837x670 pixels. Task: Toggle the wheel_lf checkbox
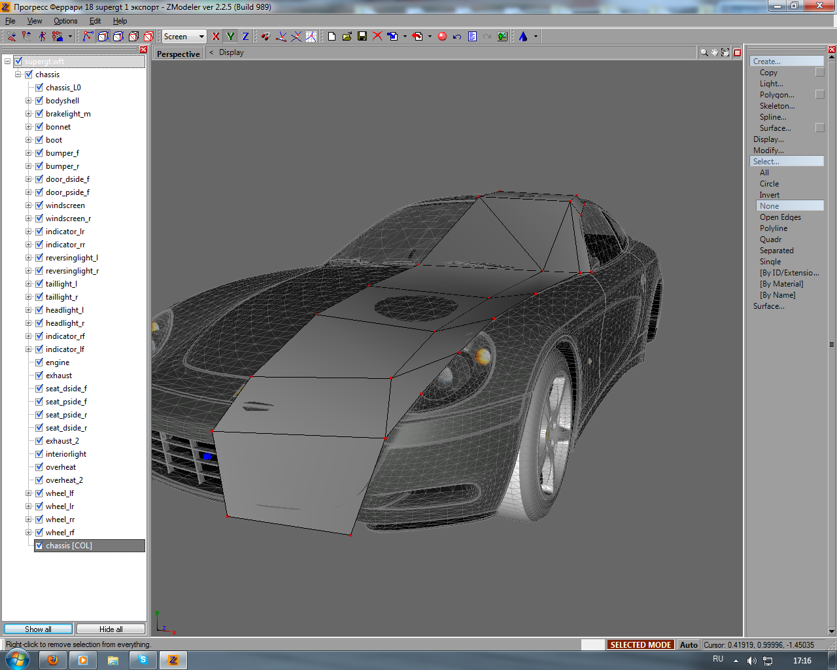pyautogui.click(x=39, y=493)
